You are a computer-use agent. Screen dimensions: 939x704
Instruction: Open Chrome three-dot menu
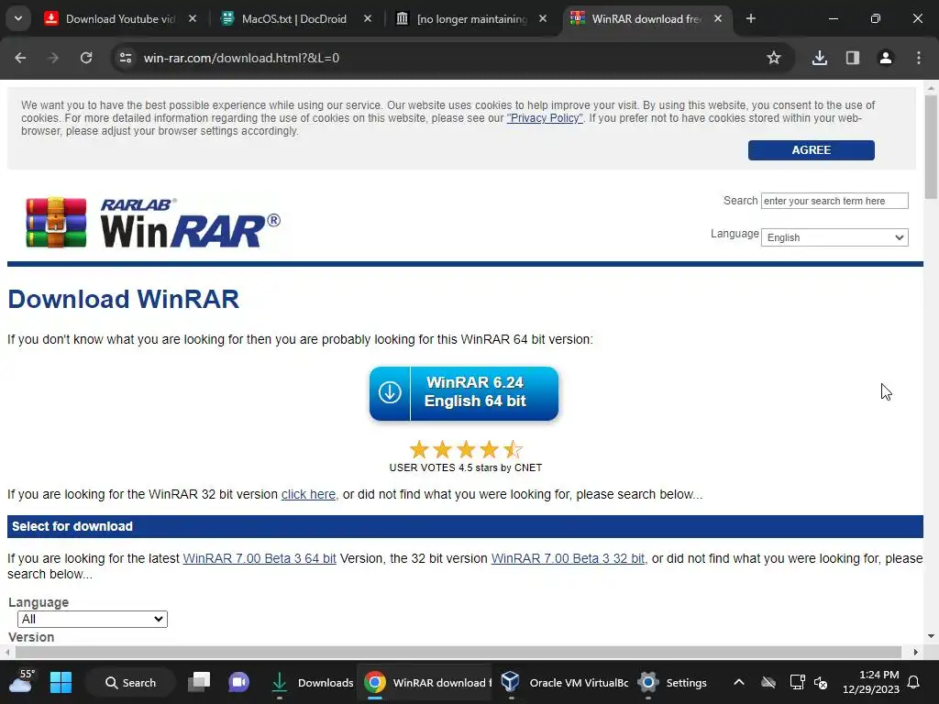[919, 58]
